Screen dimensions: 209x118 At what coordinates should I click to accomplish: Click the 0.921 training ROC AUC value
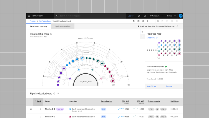[127, 109]
